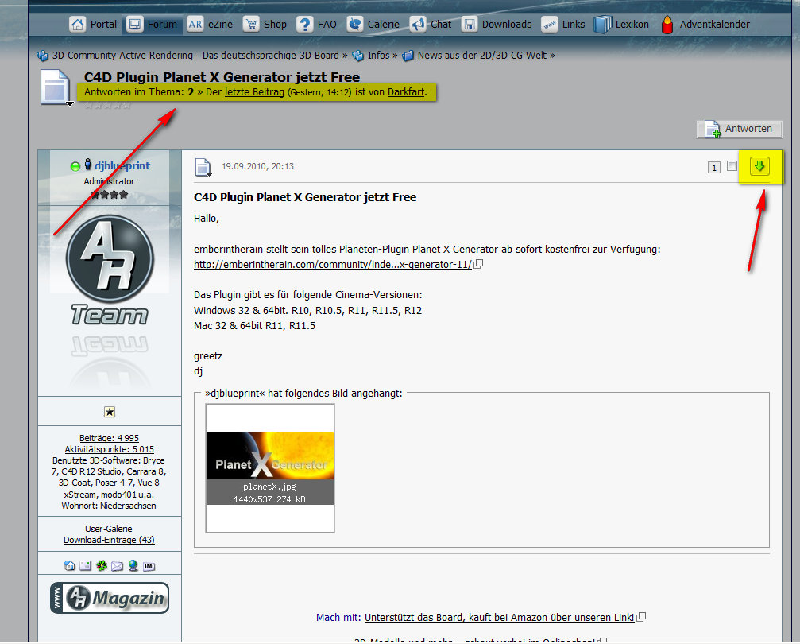Click the email envelope icon

pyautogui.click(x=118, y=566)
